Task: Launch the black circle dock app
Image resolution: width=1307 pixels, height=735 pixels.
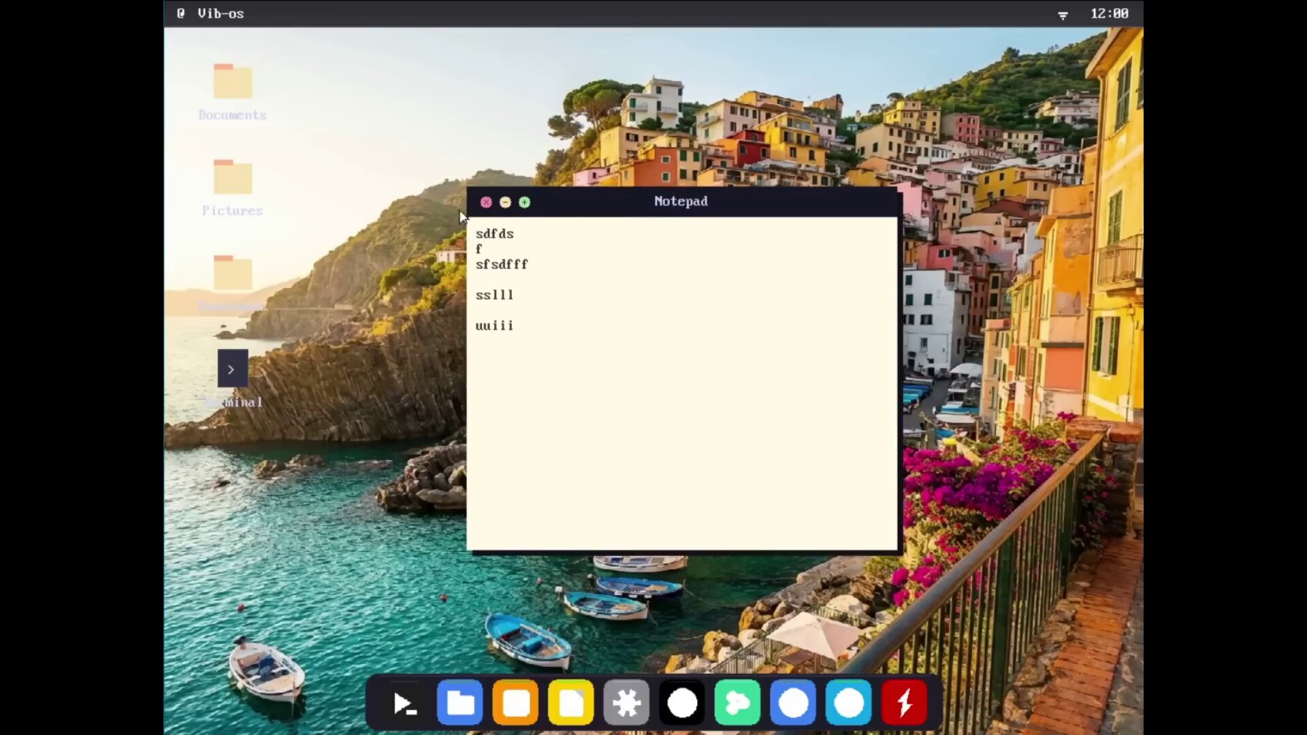Action: point(682,703)
